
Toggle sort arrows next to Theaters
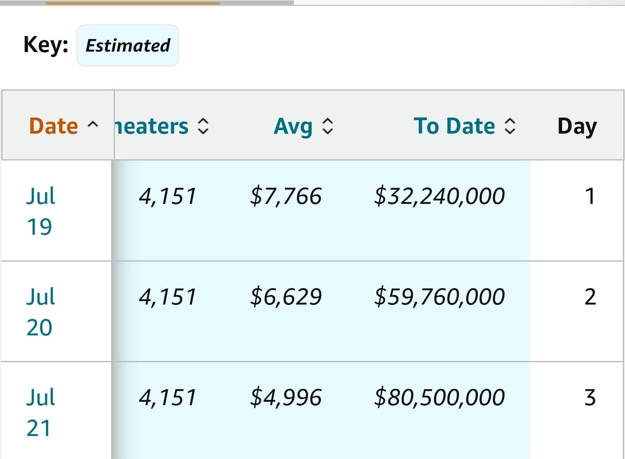pos(203,126)
